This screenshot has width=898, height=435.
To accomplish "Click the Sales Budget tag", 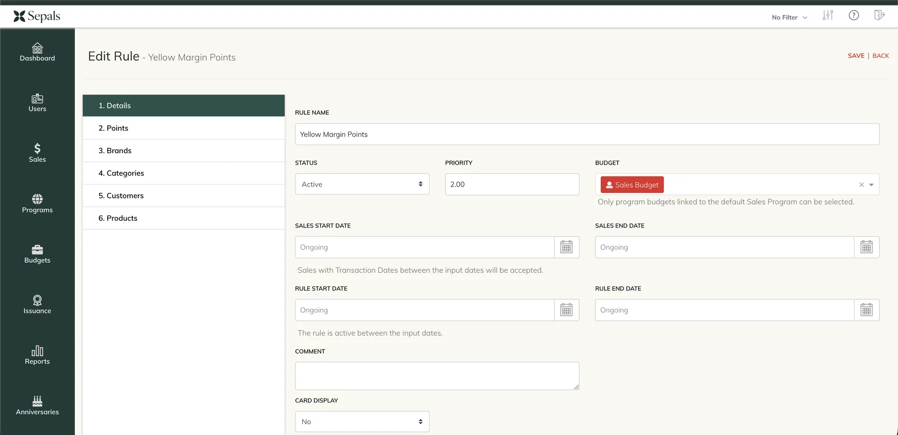I will (632, 185).
